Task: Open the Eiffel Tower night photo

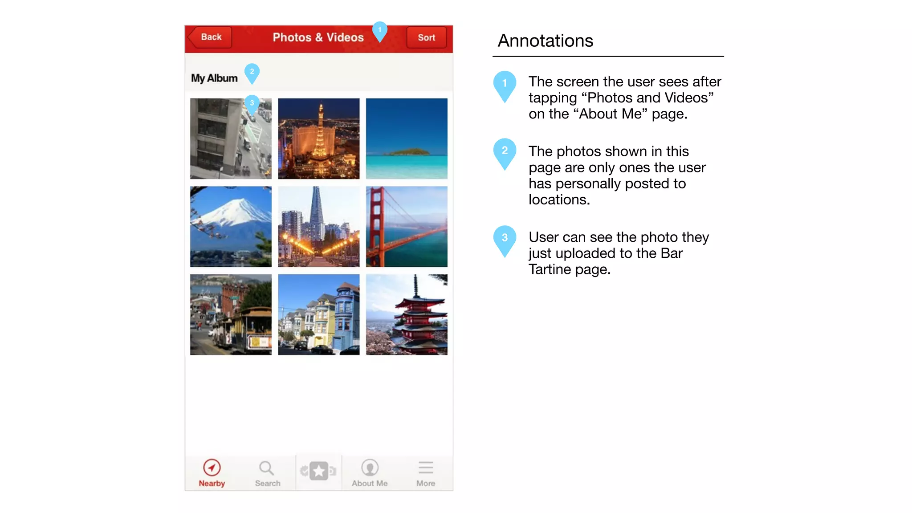Action: 319,138
